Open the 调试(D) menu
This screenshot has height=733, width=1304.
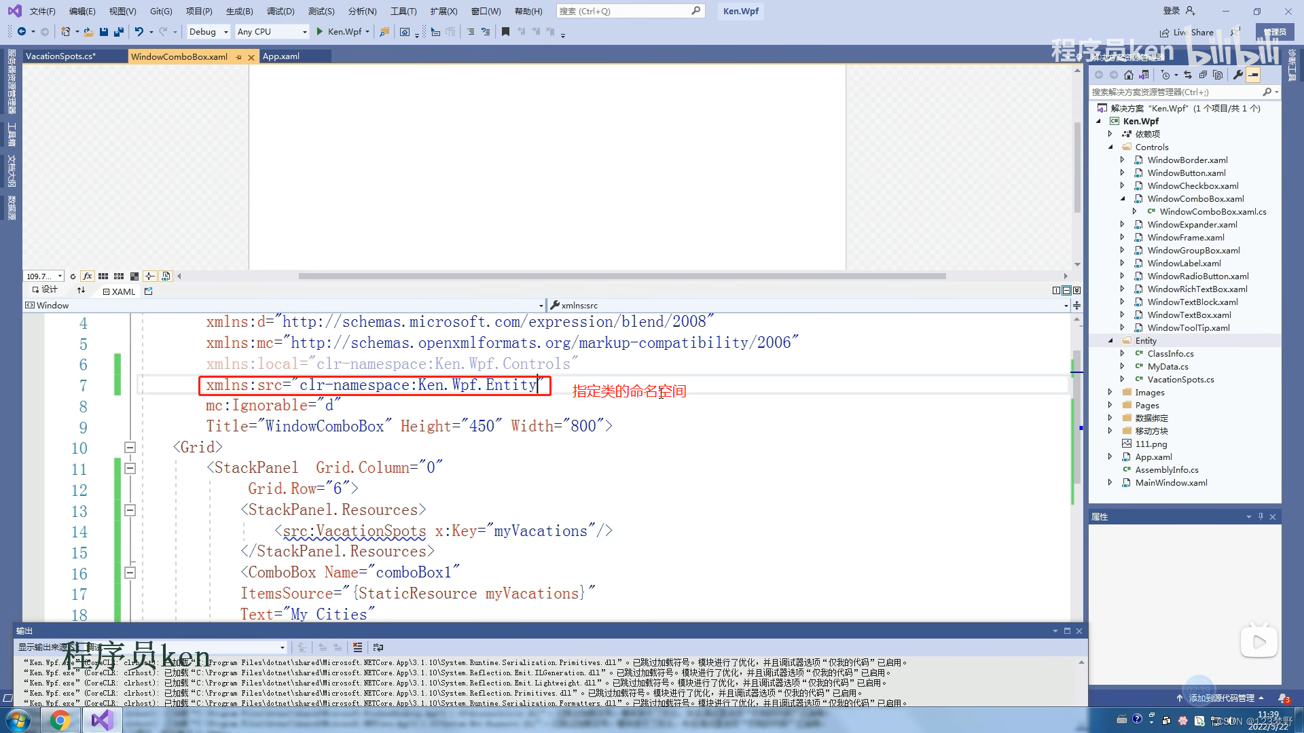[x=280, y=11]
